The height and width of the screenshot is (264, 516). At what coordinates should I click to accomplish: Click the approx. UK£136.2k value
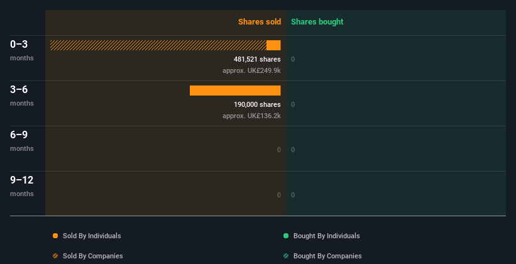(x=251, y=116)
